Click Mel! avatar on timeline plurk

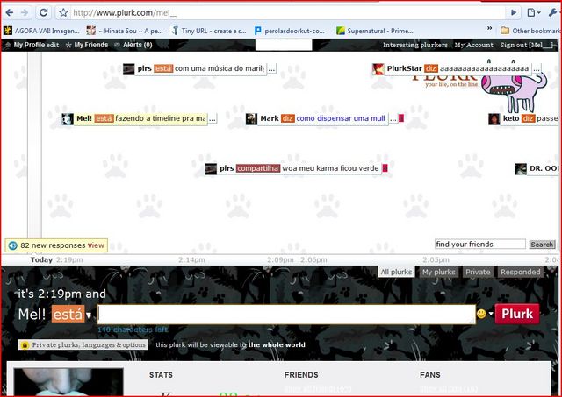tap(68, 118)
